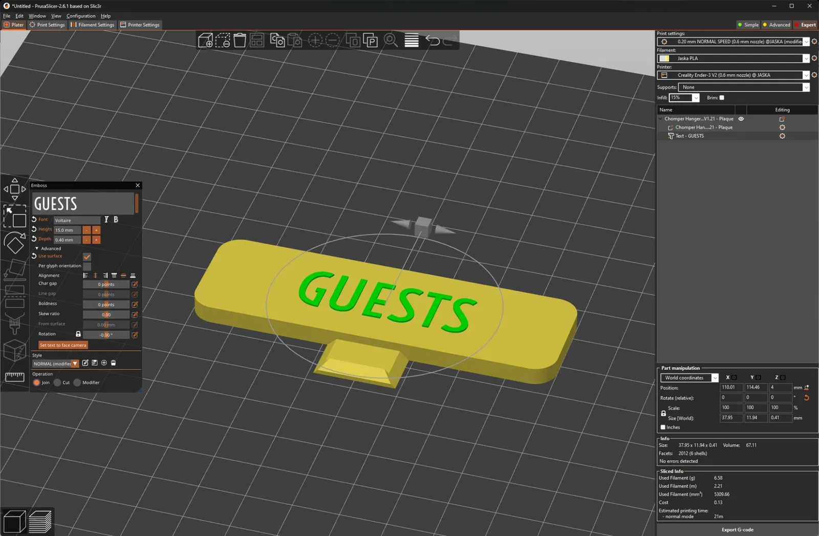Click the Search magnifier icon in toolbar
819x536 pixels.
[x=391, y=40]
